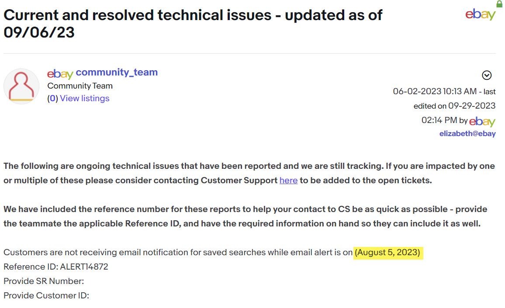This screenshot has height=308, width=505.
Task: Expand the post options dropdown arrow
Action: 487,75
